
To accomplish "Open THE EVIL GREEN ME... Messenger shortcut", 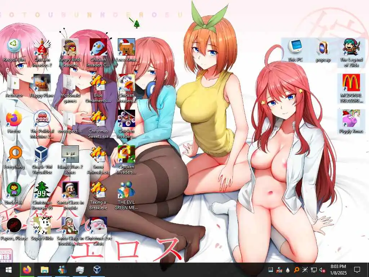I will tap(126, 195).
